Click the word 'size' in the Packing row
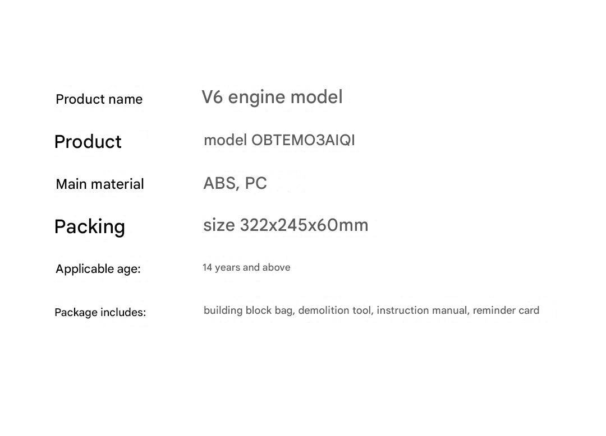 click(219, 225)
